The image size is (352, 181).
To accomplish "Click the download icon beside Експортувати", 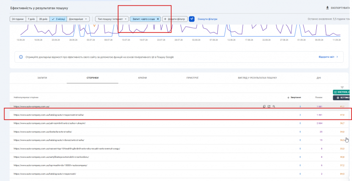I will (328, 8).
